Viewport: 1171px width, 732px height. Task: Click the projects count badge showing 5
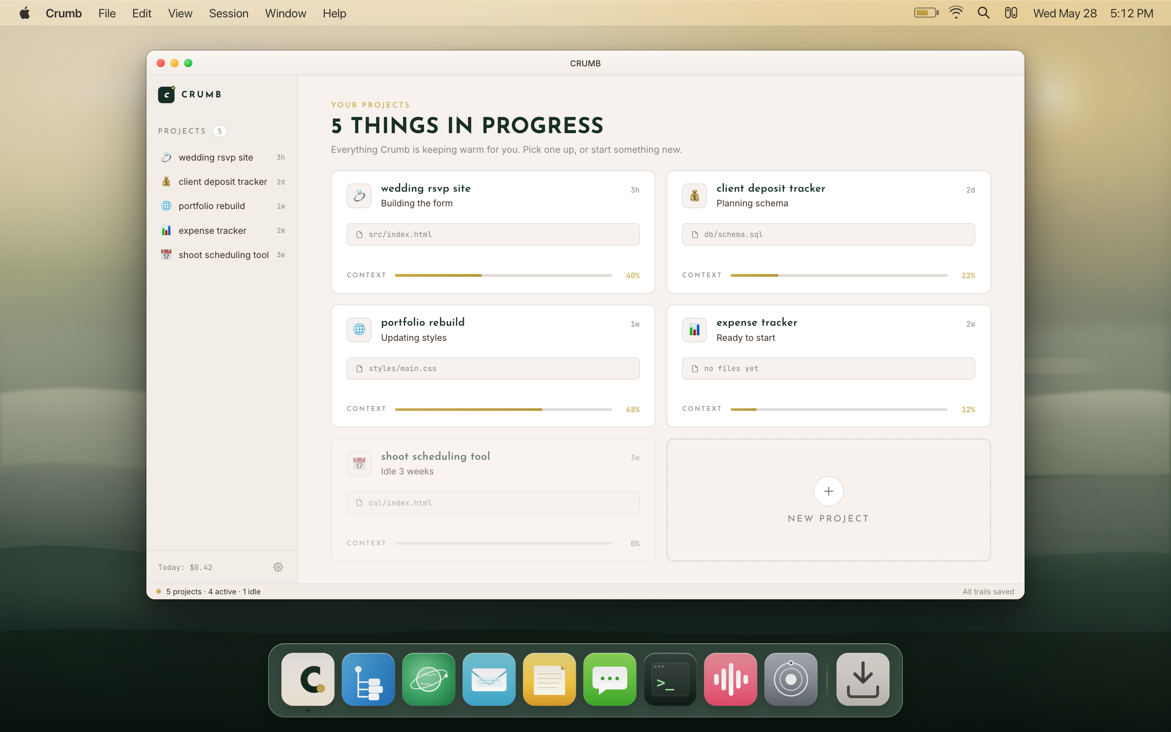[x=220, y=131]
